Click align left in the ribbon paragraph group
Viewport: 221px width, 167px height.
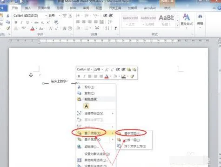coord(78,22)
